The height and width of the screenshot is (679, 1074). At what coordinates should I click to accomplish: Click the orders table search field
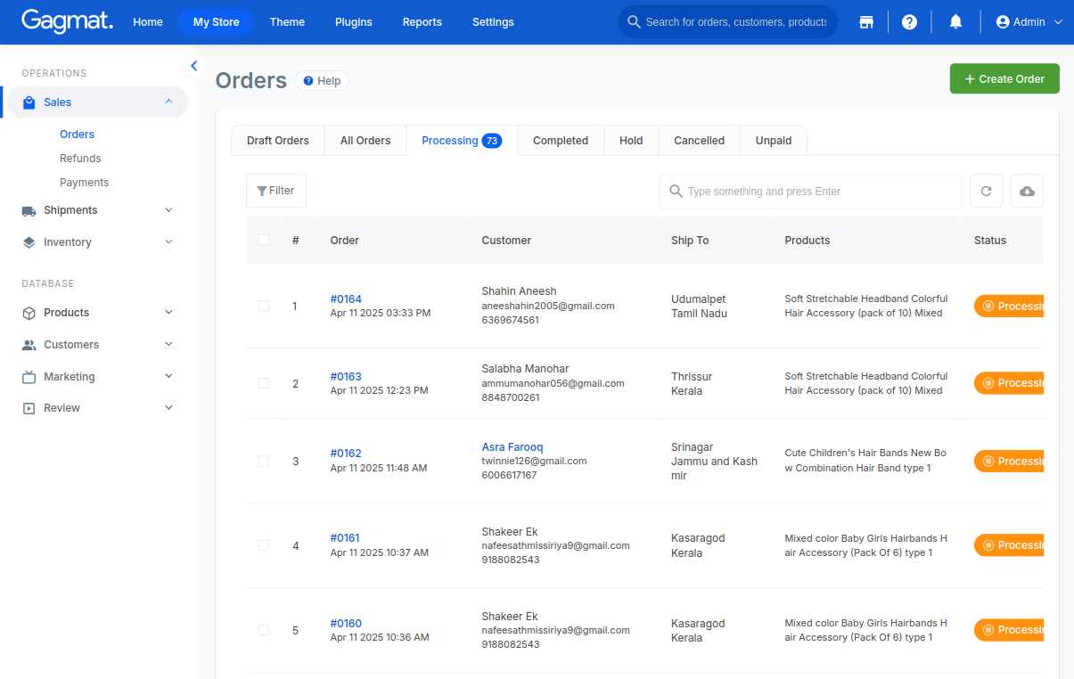[810, 192]
